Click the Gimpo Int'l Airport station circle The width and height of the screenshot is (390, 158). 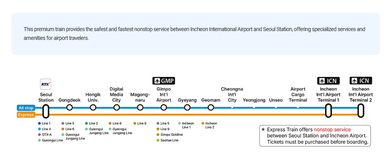[164, 107]
